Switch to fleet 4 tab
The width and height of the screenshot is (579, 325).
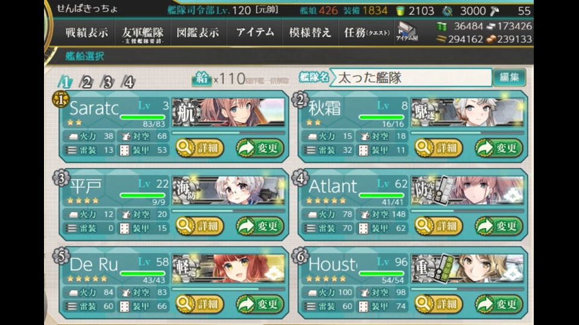128,82
